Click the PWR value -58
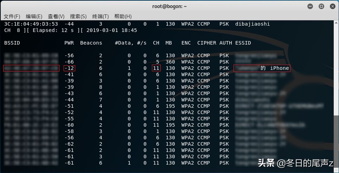Image resolution: width=339 pixels, height=173 pixels. (x=69, y=131)
